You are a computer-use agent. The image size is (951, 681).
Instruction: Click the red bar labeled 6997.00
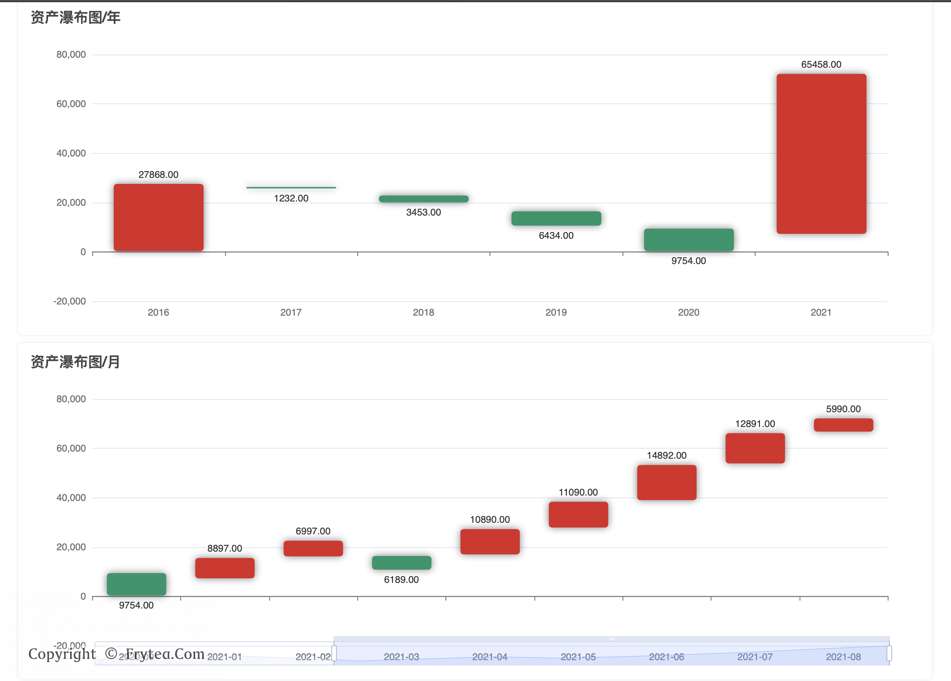coord(313,548)
